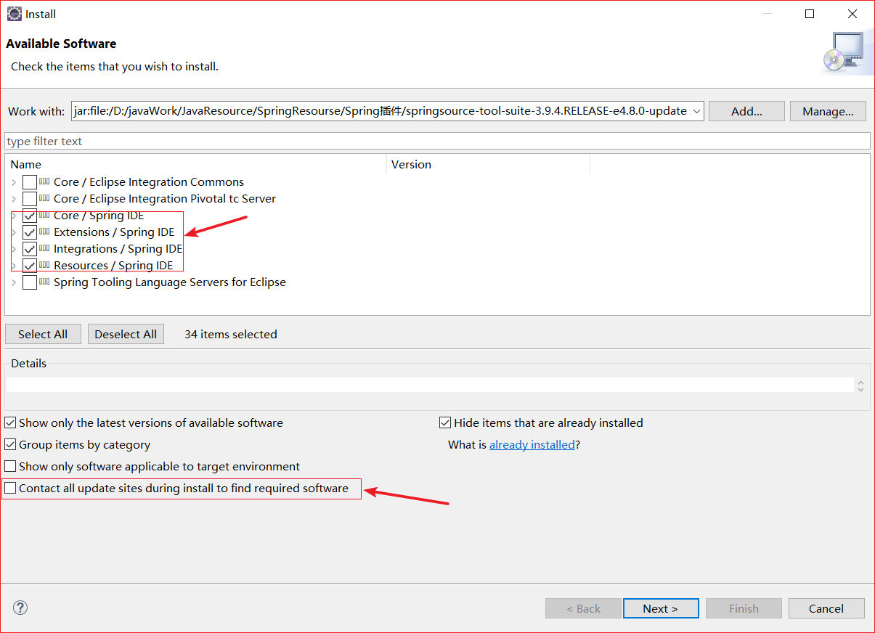
Task: Toggle Group items by category checkbox
Action: [10, 444]
